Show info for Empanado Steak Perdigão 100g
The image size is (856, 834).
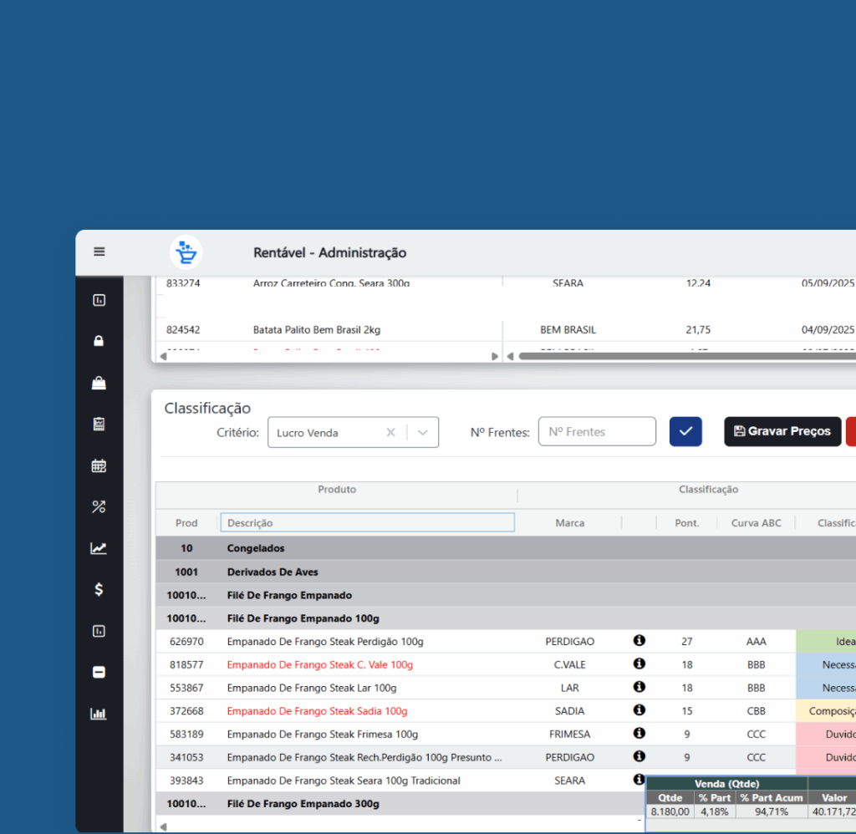click(639, 641)
